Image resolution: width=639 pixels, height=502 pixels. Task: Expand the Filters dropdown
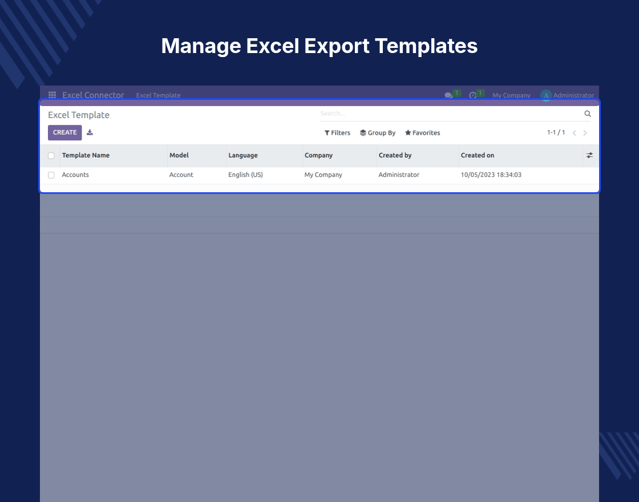(x=337, y=133)
